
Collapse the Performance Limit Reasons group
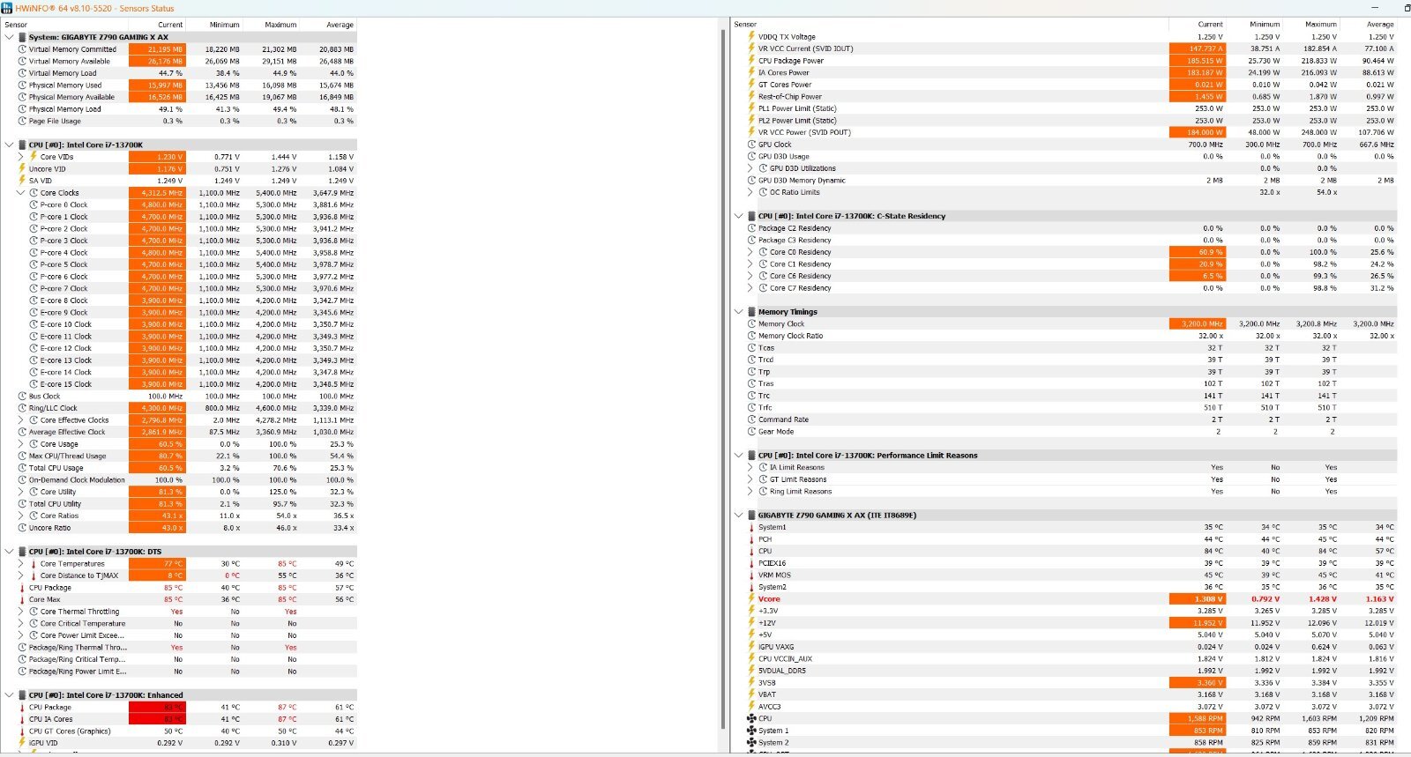739,456
